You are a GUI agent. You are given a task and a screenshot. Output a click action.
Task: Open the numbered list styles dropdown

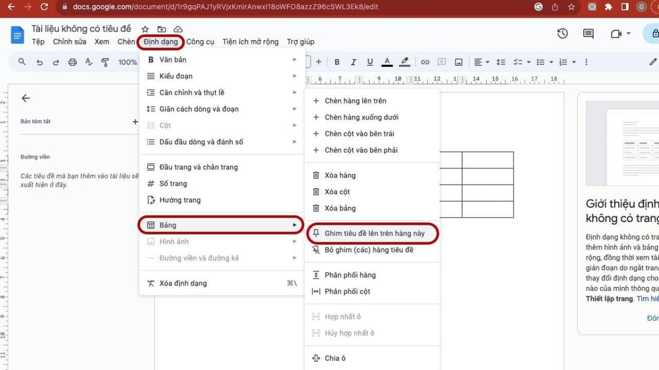tap(574, 62)
